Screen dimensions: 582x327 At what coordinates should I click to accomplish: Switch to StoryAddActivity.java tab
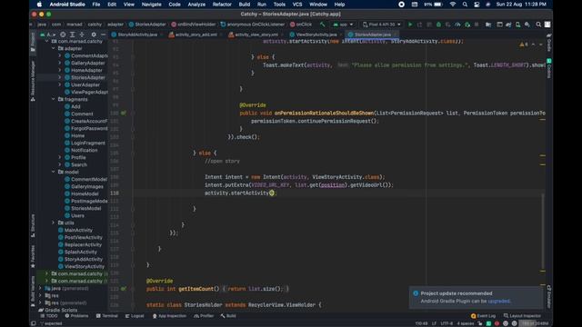[137, 35]
